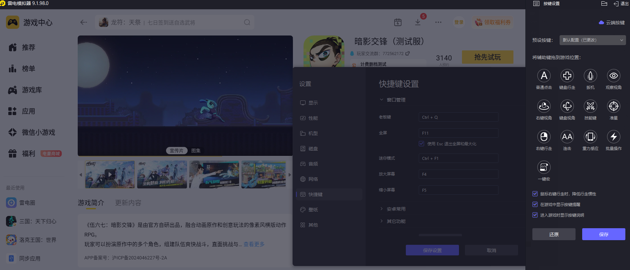Screen dimensions: 630x270
Task: Open 其他 settings tab
Action: click(x=329, y=225)
